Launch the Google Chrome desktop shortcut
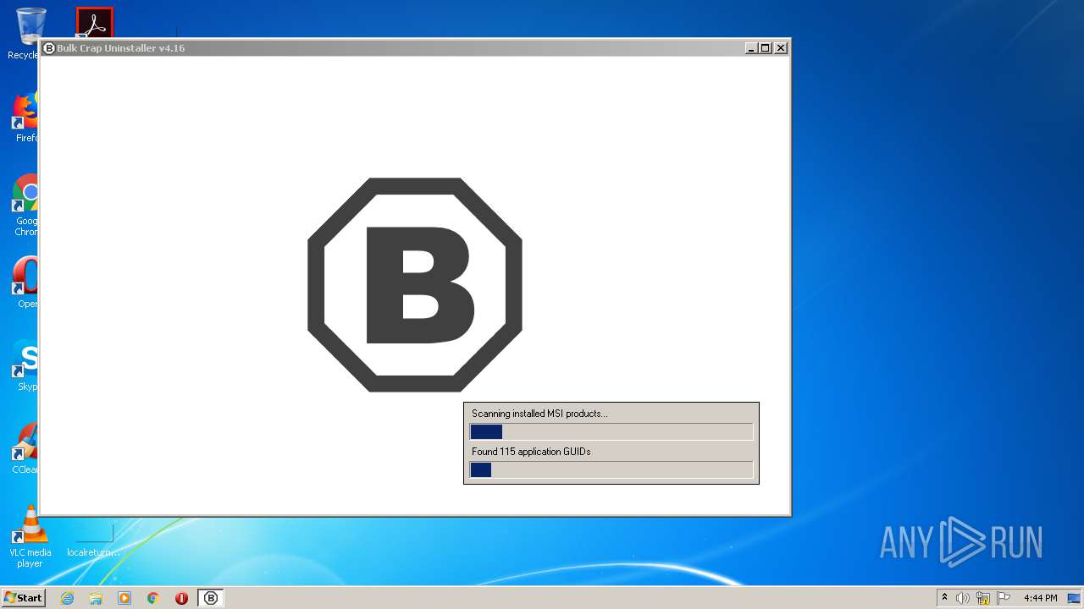The height and width of the screenshot is (609, 1084). click(25, 205)
